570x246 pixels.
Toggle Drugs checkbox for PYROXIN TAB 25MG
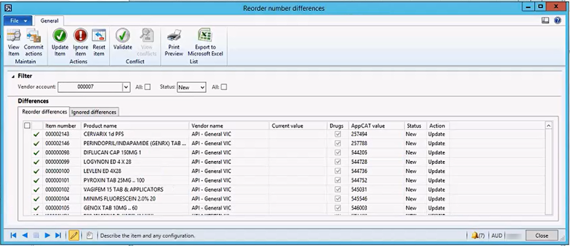pos(338,180)
